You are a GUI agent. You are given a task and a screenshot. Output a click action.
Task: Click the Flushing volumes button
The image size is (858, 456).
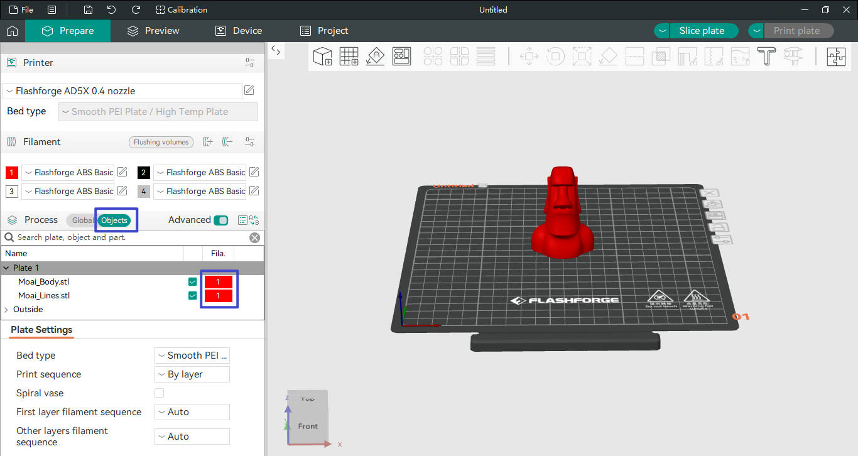tap(161, 142)
